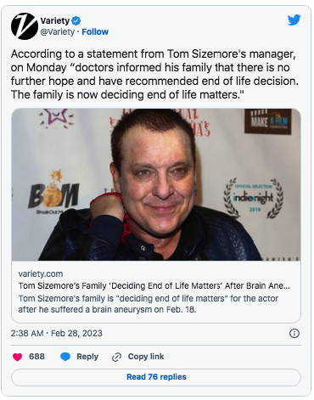Open the tweet timestamp 2:38 AM Feb 28, 2023

click(57, 333)
